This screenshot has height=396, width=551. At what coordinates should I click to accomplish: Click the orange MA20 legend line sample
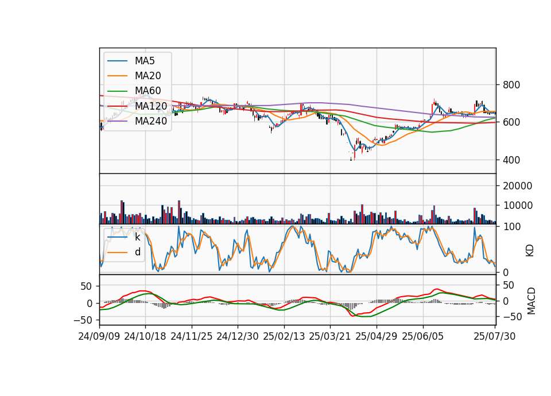pos(117,76)
